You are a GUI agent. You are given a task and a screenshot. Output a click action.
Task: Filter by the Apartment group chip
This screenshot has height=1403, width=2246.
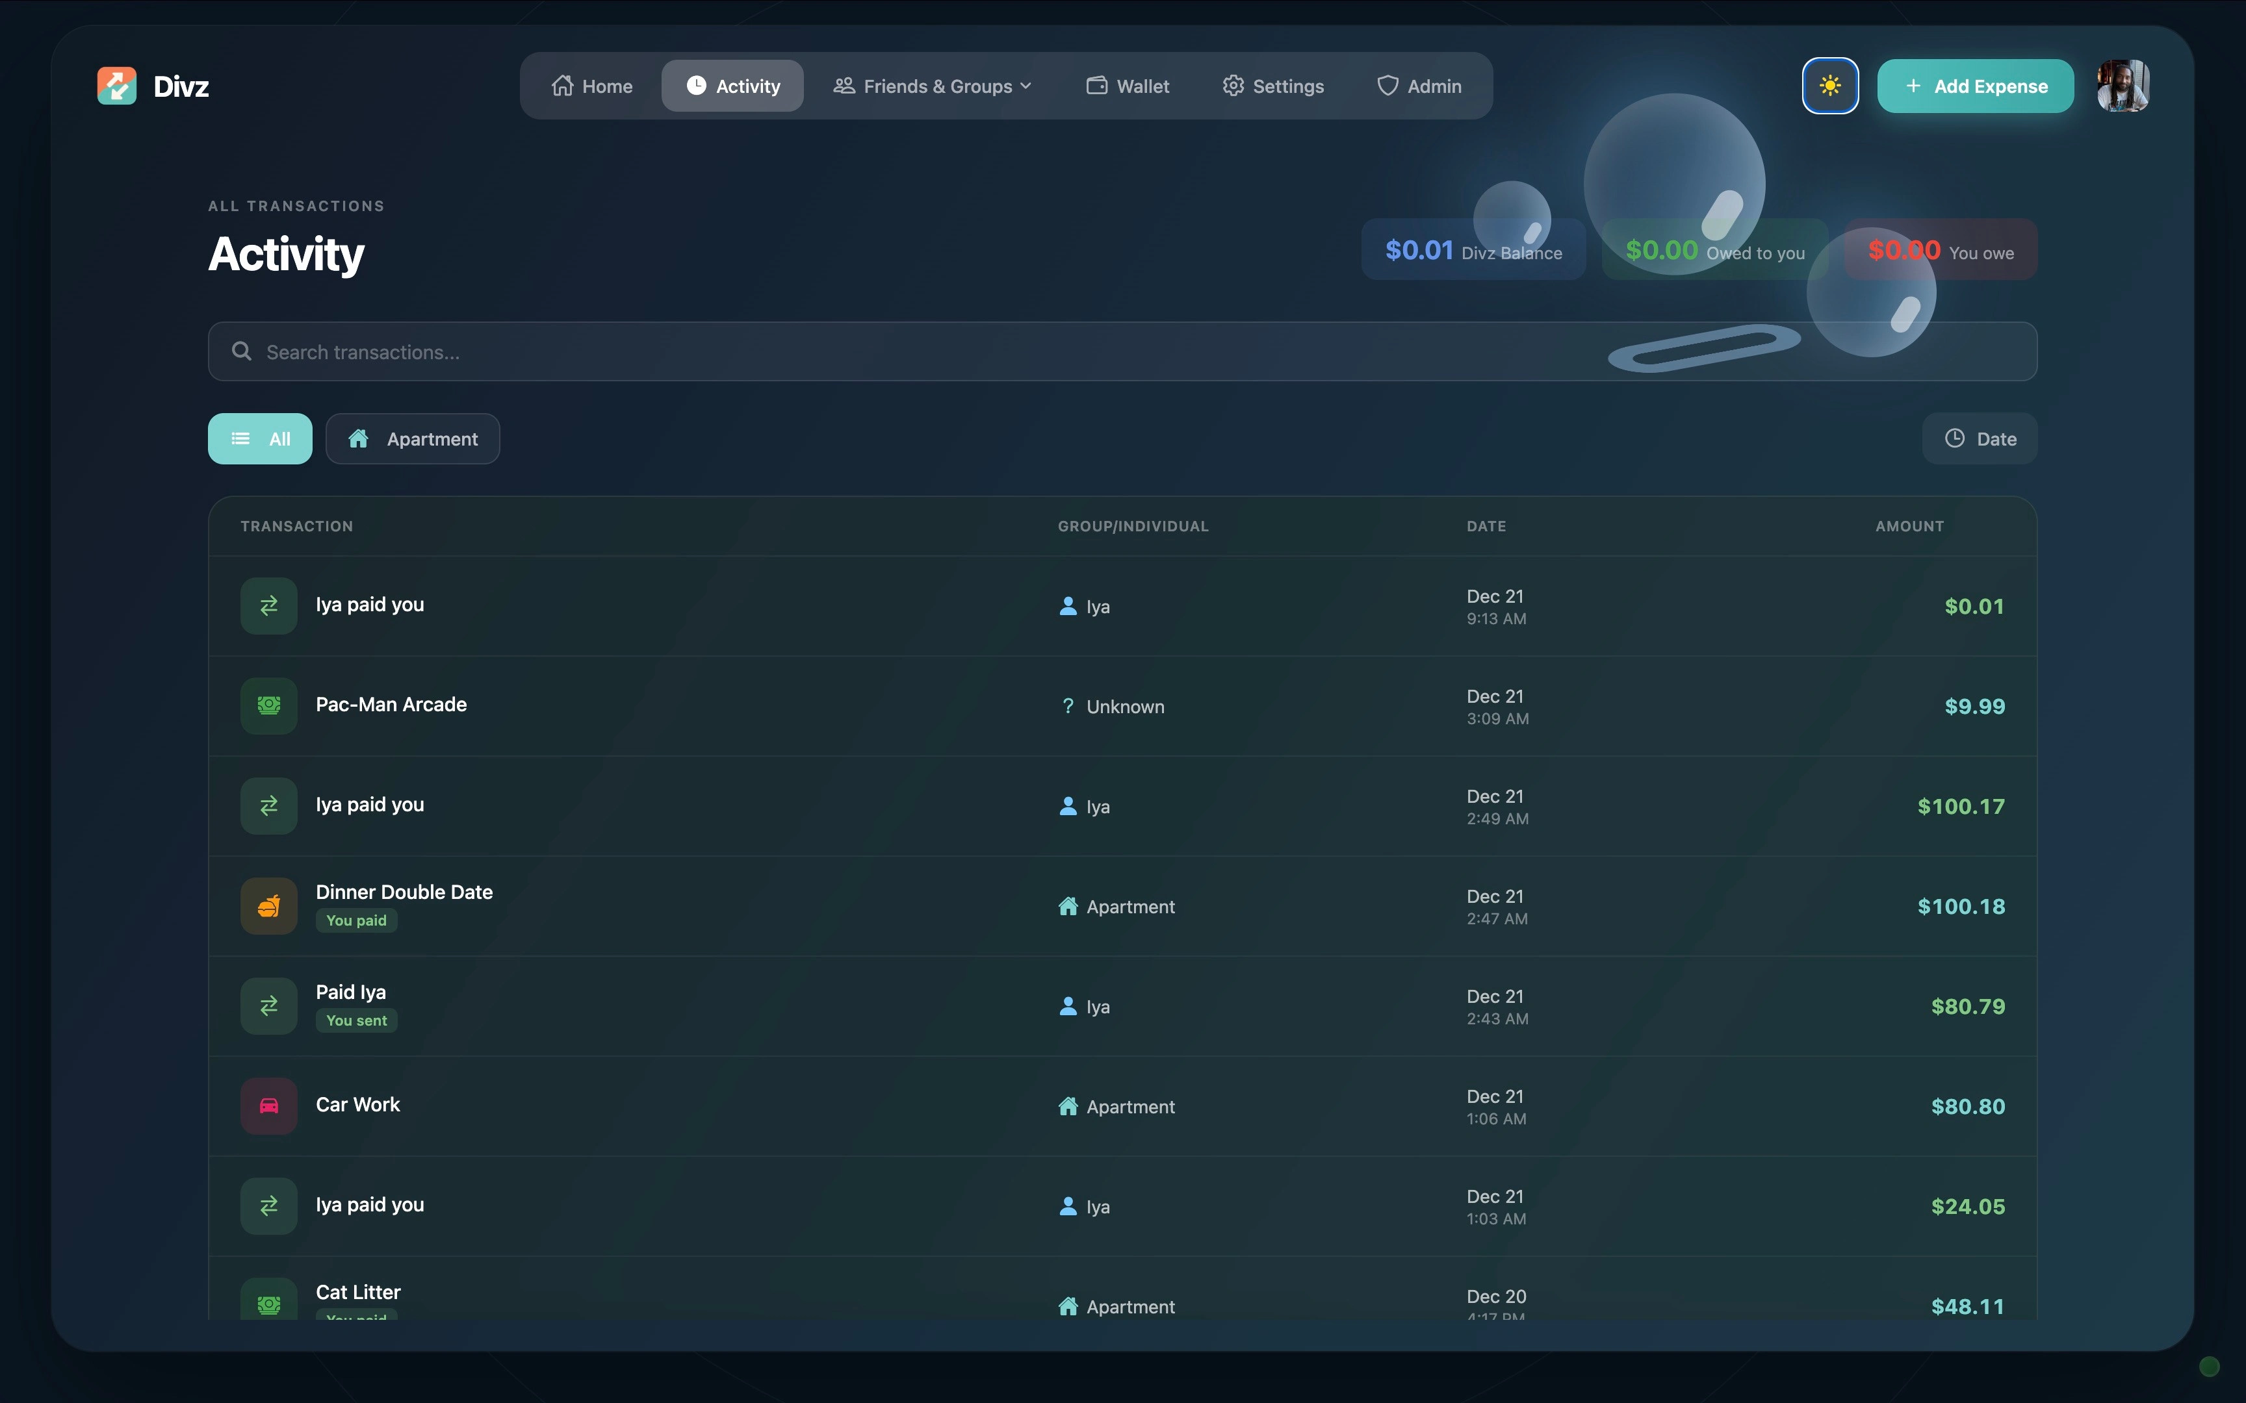click(413, 439)
